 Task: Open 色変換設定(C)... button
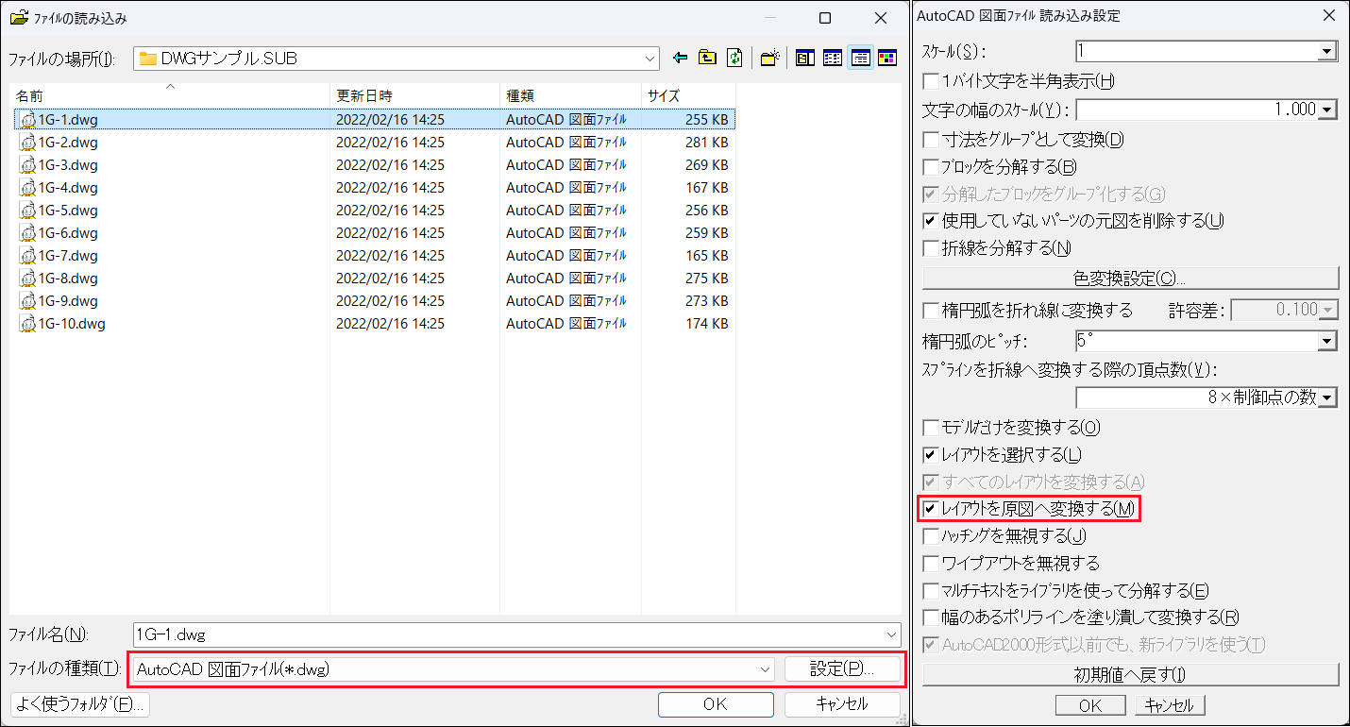coord(1130,279)
